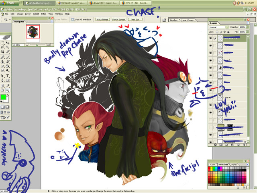Click the Navigator zoom slider
Screen dimensions: 257x193
click(37, 45)
